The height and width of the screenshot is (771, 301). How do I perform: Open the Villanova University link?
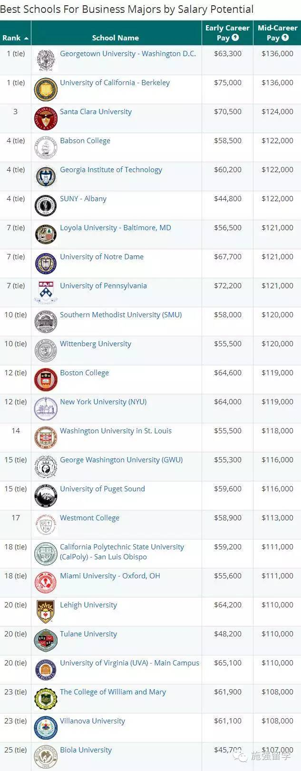pyautogui.click(x=92, y=721)
